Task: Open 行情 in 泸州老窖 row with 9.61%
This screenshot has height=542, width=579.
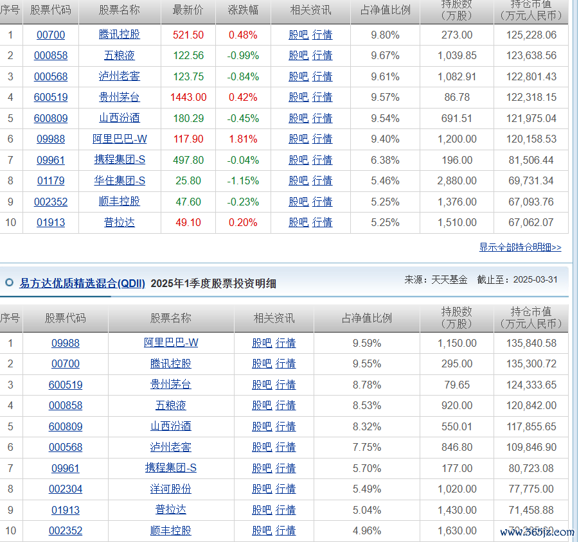Action: (323, 76)
